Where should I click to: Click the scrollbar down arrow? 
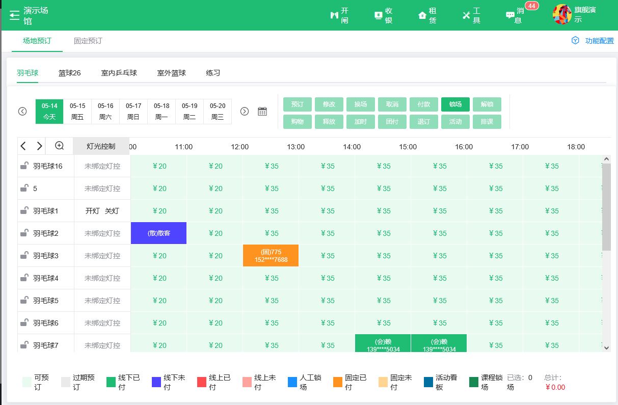[x=606, y=347]
